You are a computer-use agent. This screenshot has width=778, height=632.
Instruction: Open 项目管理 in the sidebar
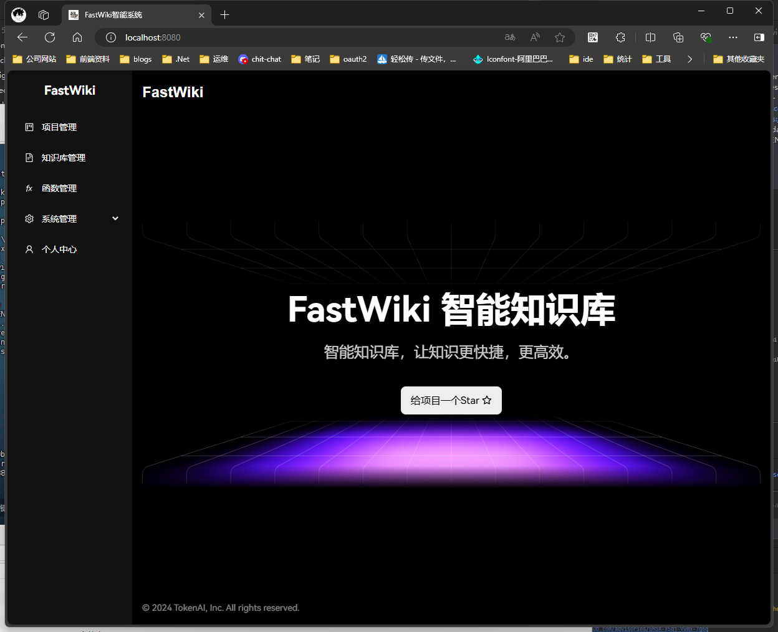[69, 127]
